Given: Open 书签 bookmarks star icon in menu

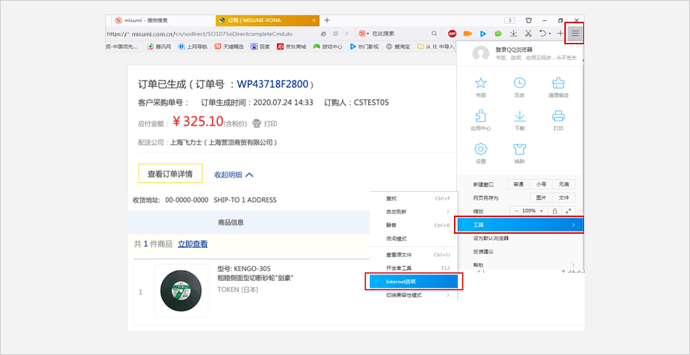Looking at the screenshot, I should click(480, 83).
